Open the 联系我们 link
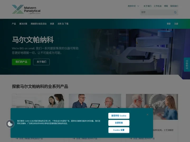The width and height of the screenshot is (190, 142). coord(174,6)
